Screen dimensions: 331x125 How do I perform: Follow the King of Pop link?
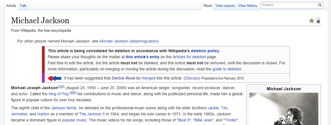59,94
